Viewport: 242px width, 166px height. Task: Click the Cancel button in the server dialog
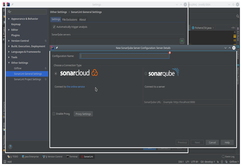point(212,143)
